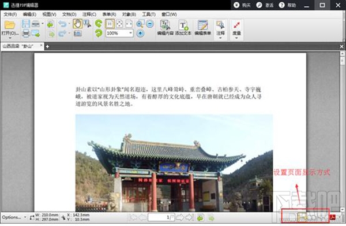Select the Text selection tool
This screenshot has width=346, height=226.
point(87,24)
